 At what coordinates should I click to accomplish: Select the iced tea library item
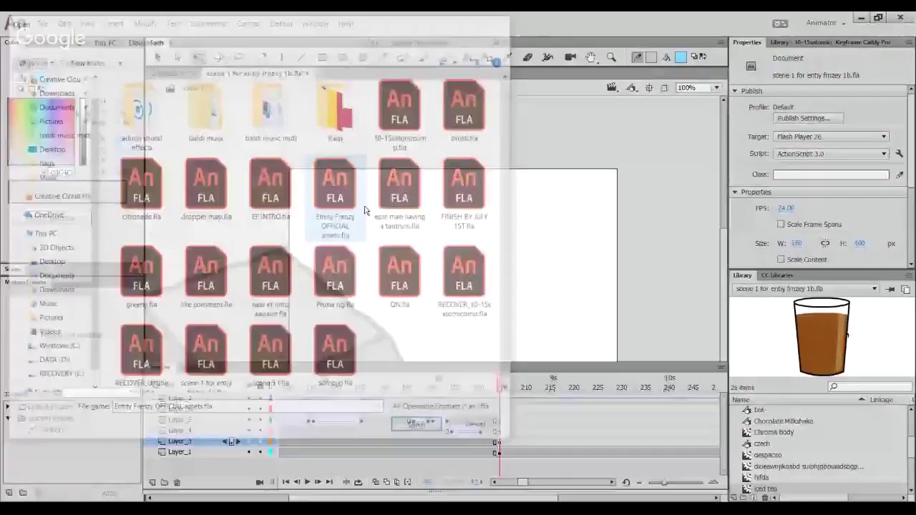[x=765, y=489]
